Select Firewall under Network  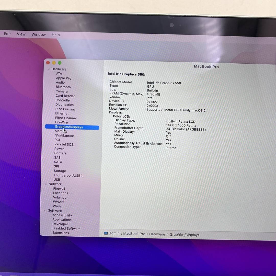[59, 189]
